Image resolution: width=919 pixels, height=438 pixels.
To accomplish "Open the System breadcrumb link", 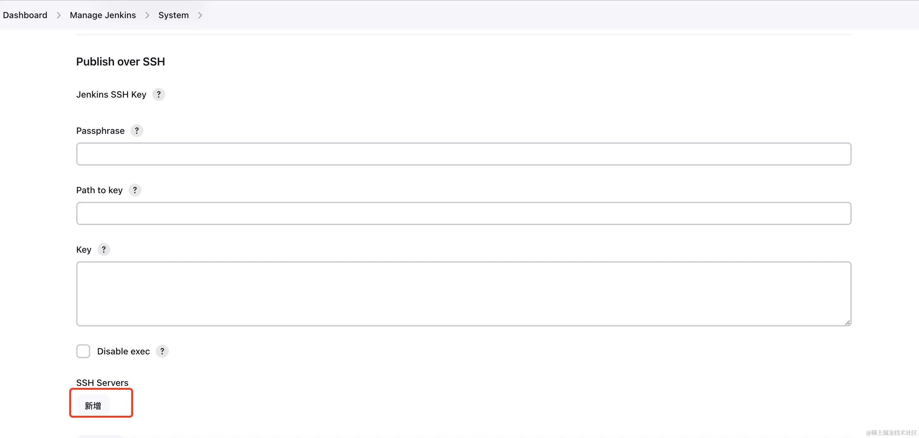I will tap(173, 15).
